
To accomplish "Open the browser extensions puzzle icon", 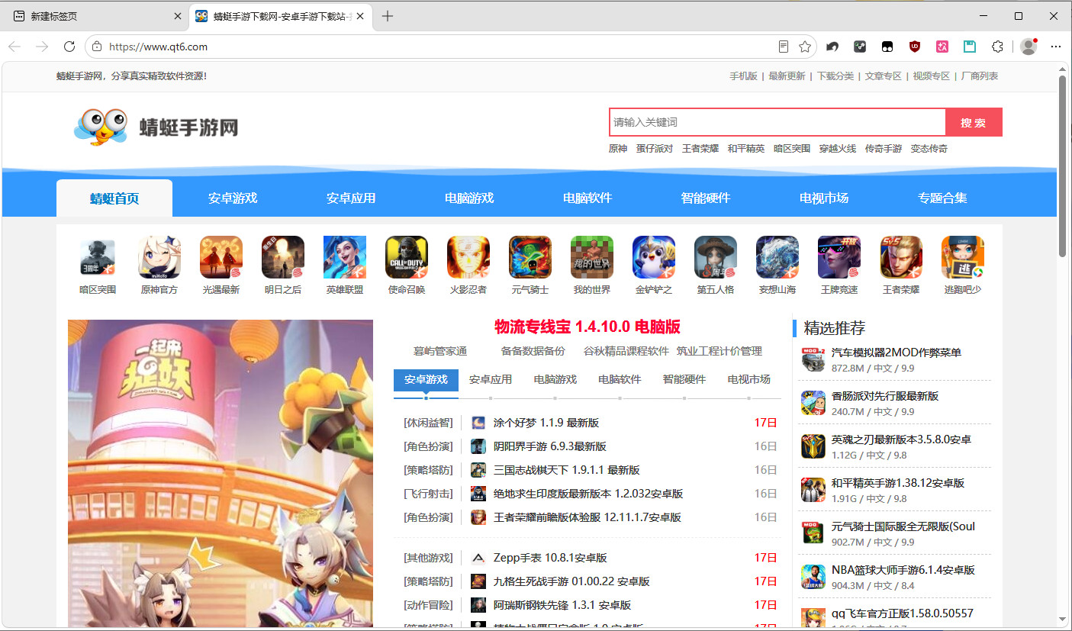I will pyautogui.click(x=997, y=47).
